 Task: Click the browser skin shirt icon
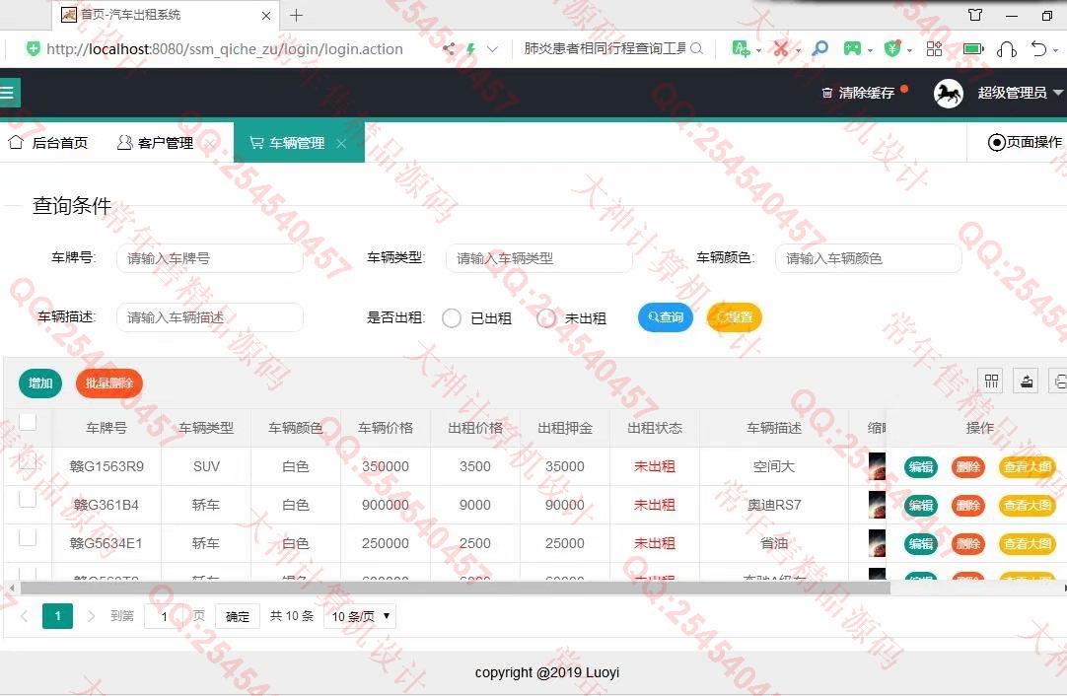[975, 15]
